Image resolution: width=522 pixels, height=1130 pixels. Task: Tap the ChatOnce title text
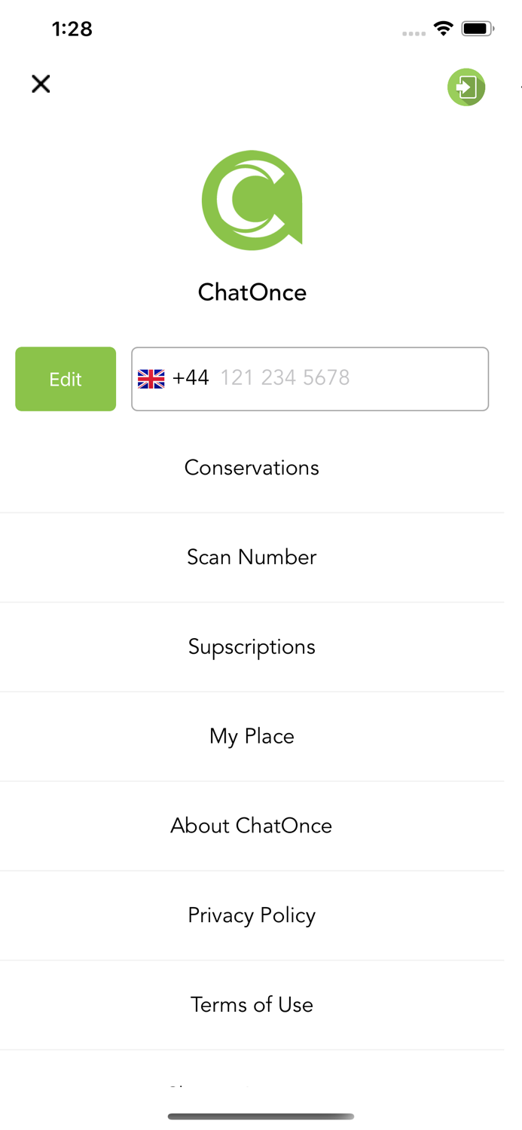[252, 292]
